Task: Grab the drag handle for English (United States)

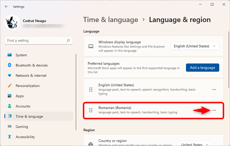Action: (x=91, y=89)
